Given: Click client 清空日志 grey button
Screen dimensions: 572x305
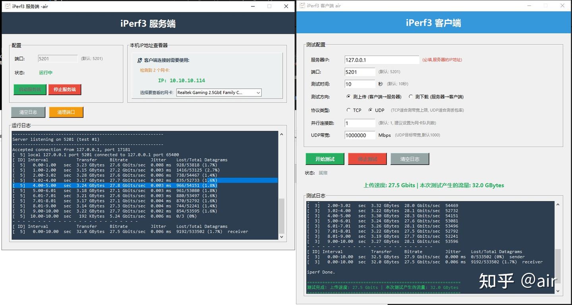Looking at the screenshot, I should (410, 159).
